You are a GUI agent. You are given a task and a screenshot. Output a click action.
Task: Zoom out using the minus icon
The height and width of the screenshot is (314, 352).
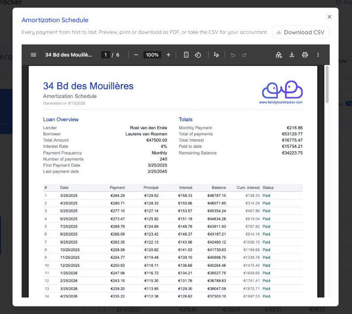point(136,55)
